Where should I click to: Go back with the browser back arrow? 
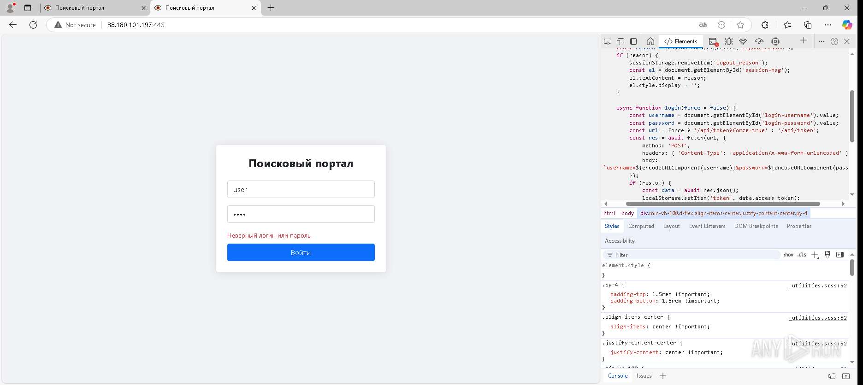pos(13,25)
